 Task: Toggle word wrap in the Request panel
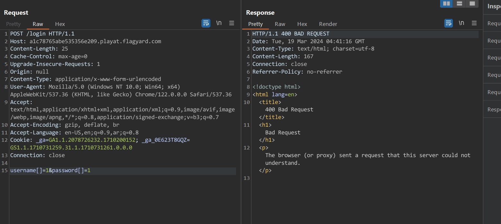coord(206,23)
